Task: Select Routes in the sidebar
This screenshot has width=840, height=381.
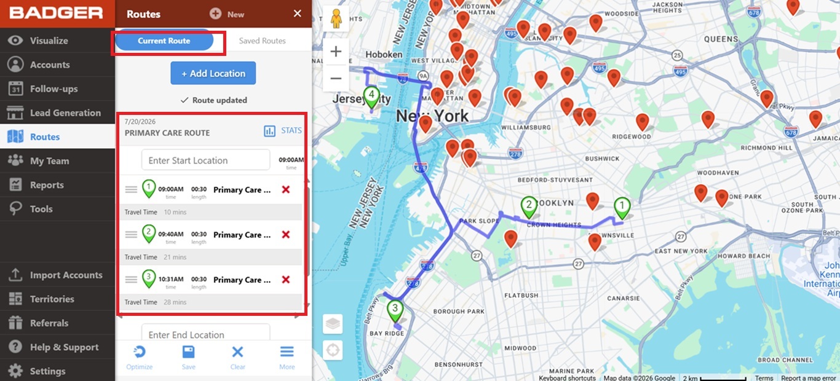Action: (x=57, y=136)
